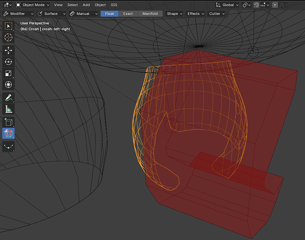Expand the Cutter options popover
The width and height of the screenshot is (305, 240).
(x=217, y=13)
